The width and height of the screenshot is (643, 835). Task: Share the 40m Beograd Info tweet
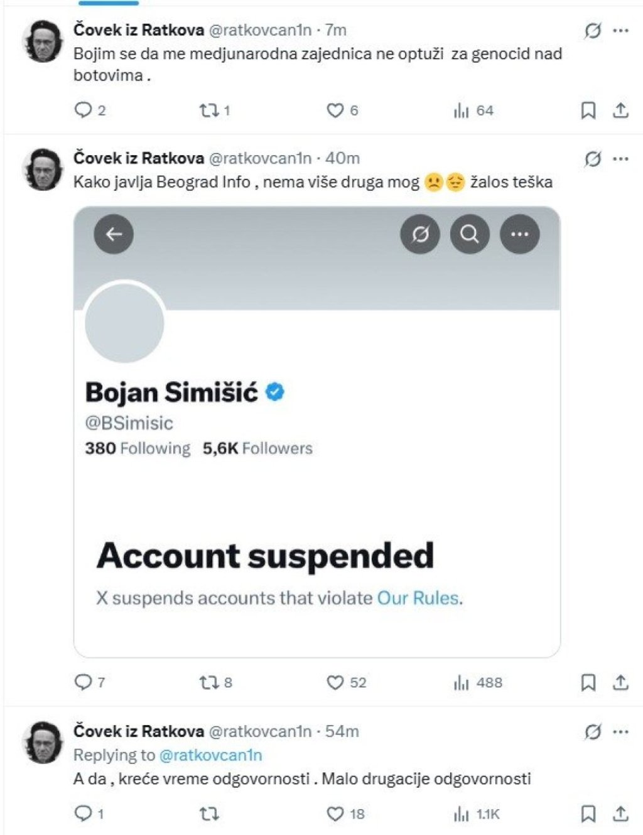[x=621, y=682]
